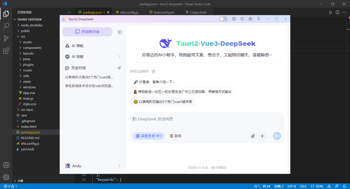Screen dimensions: 350x189
Task: Select the 5个热门vue3组件库 suggestion chip
Action: [163, 102]
